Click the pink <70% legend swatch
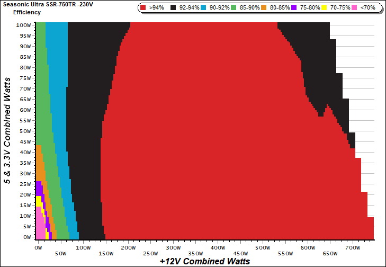This screenshot has width=386, height=267. (x=354, y=8)
